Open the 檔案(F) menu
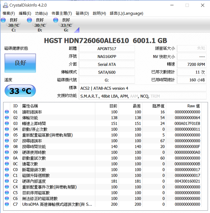This screenshot has width=210, height=213. [9, 13]
